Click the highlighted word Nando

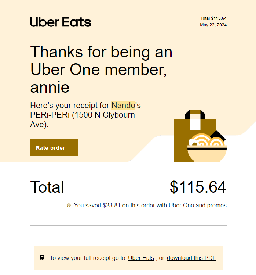tap(123, 106)
